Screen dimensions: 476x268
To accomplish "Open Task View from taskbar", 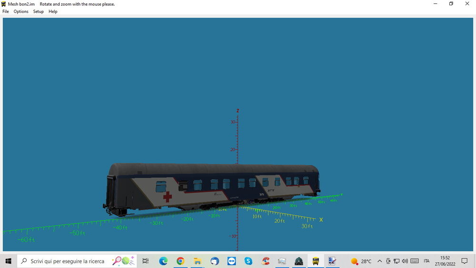I will pyautogui.click(x=146, y=261).
